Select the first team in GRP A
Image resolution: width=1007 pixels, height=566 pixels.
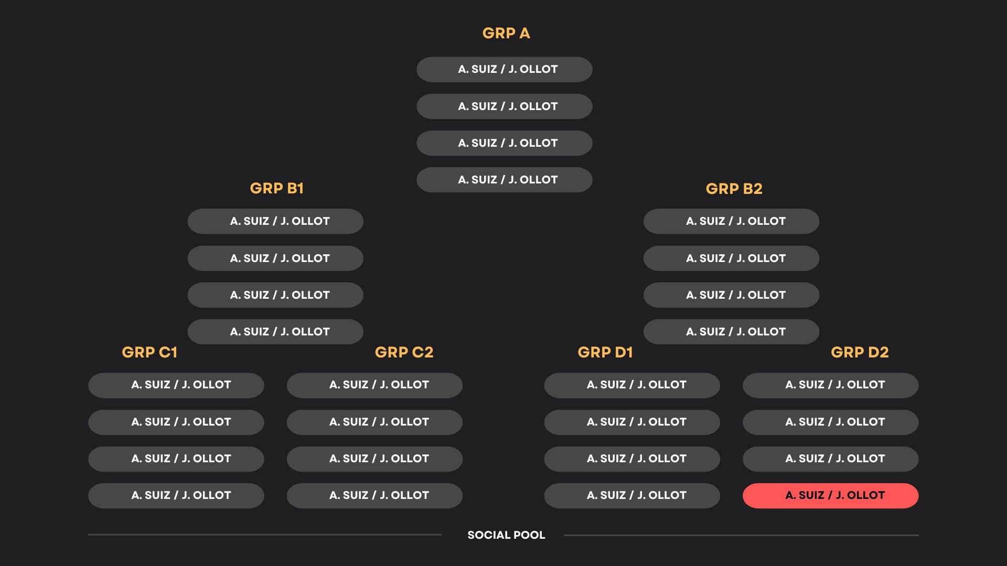click(x=505, y=69)
